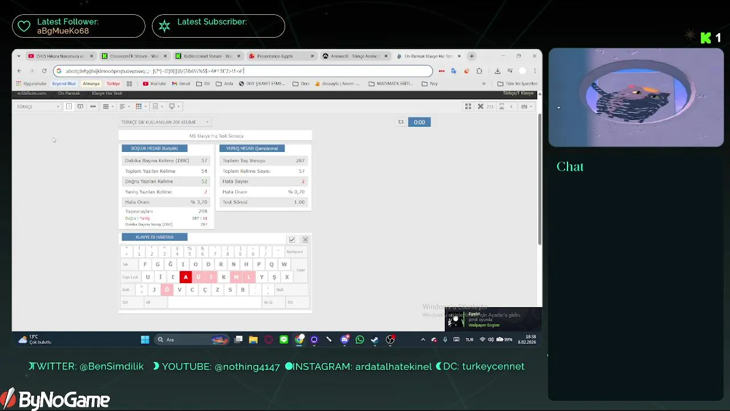Open WhatsApp from the taskbar
This screenshot has height=411, width=730.
pyautogui.click(x=359, y=340)
